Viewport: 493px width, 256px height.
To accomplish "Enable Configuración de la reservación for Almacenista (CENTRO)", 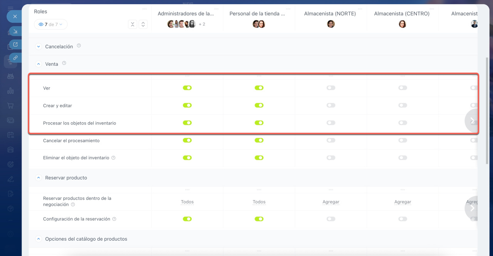I will tap(402, 219).
